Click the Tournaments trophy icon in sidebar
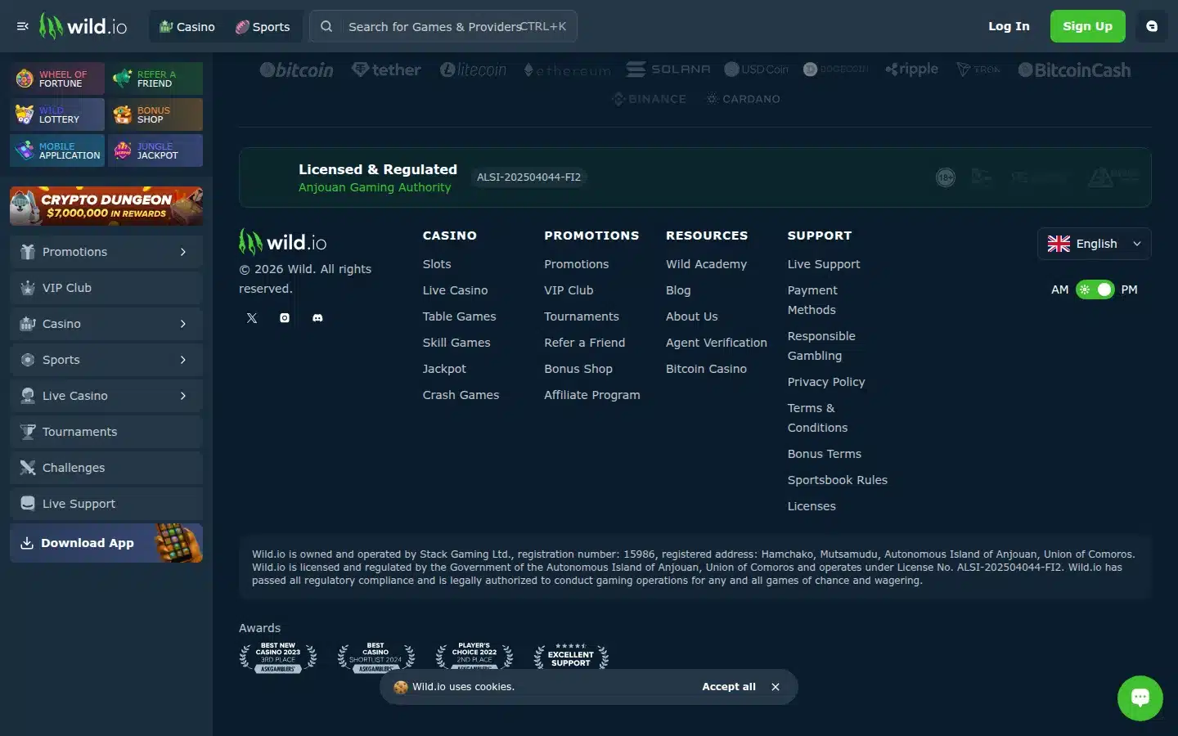 click(x=28, y=432)
